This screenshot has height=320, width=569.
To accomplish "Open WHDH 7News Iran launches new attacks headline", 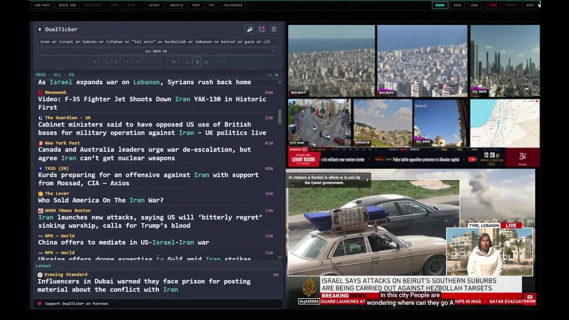I will (150, 221).
